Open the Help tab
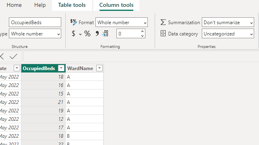 coord(40,5)
